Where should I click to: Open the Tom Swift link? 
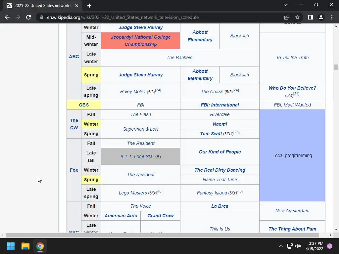point(211,134)
